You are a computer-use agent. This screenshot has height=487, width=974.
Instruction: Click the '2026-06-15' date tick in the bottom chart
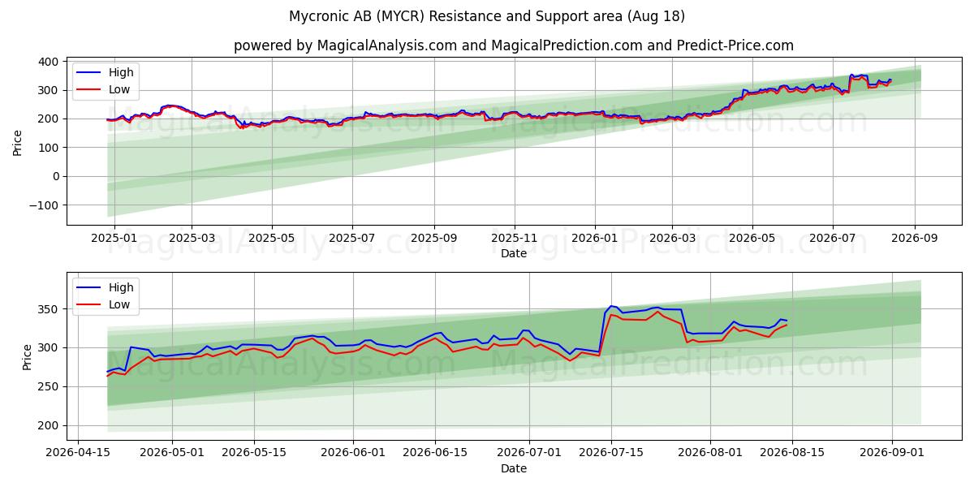(x=435, y=454)
